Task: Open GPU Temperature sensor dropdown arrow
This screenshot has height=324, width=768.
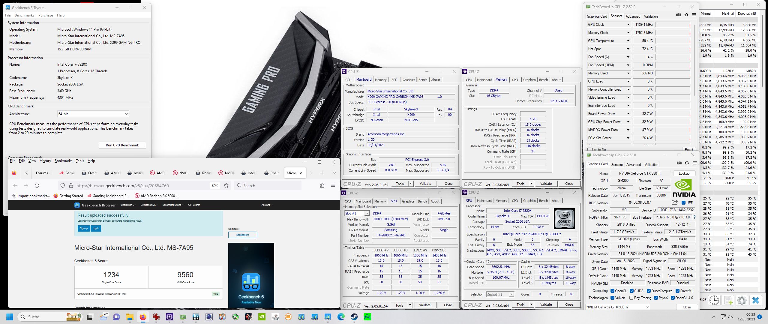Action: [628, 41]
